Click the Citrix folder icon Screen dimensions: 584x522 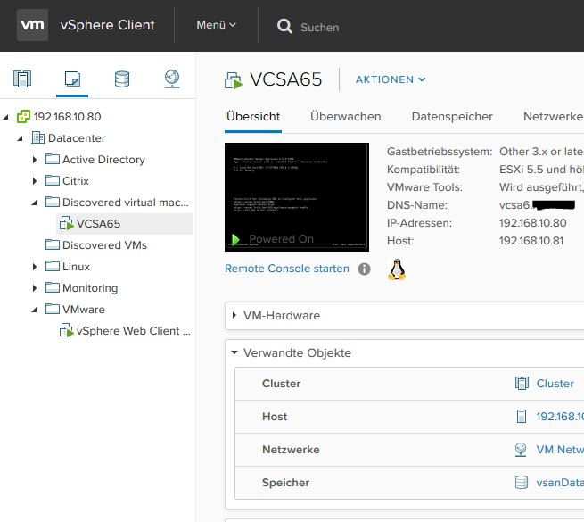(x=52, y=180)
